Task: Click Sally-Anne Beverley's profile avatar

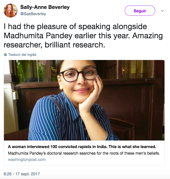Action: 10,11
